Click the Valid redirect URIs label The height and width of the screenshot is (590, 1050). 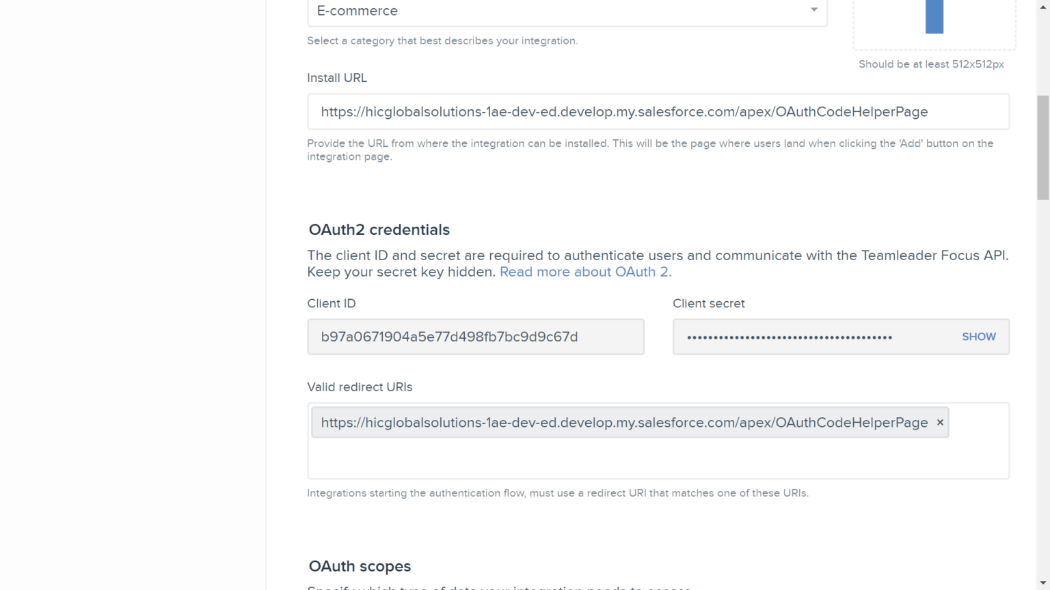pos(360,387)
